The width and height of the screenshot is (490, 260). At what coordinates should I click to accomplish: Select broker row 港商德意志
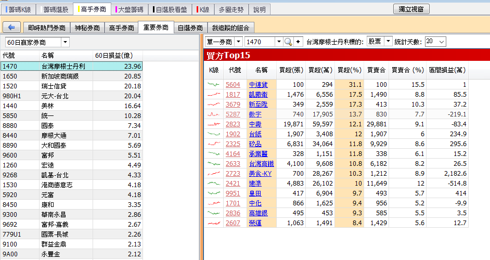point(71,185)
